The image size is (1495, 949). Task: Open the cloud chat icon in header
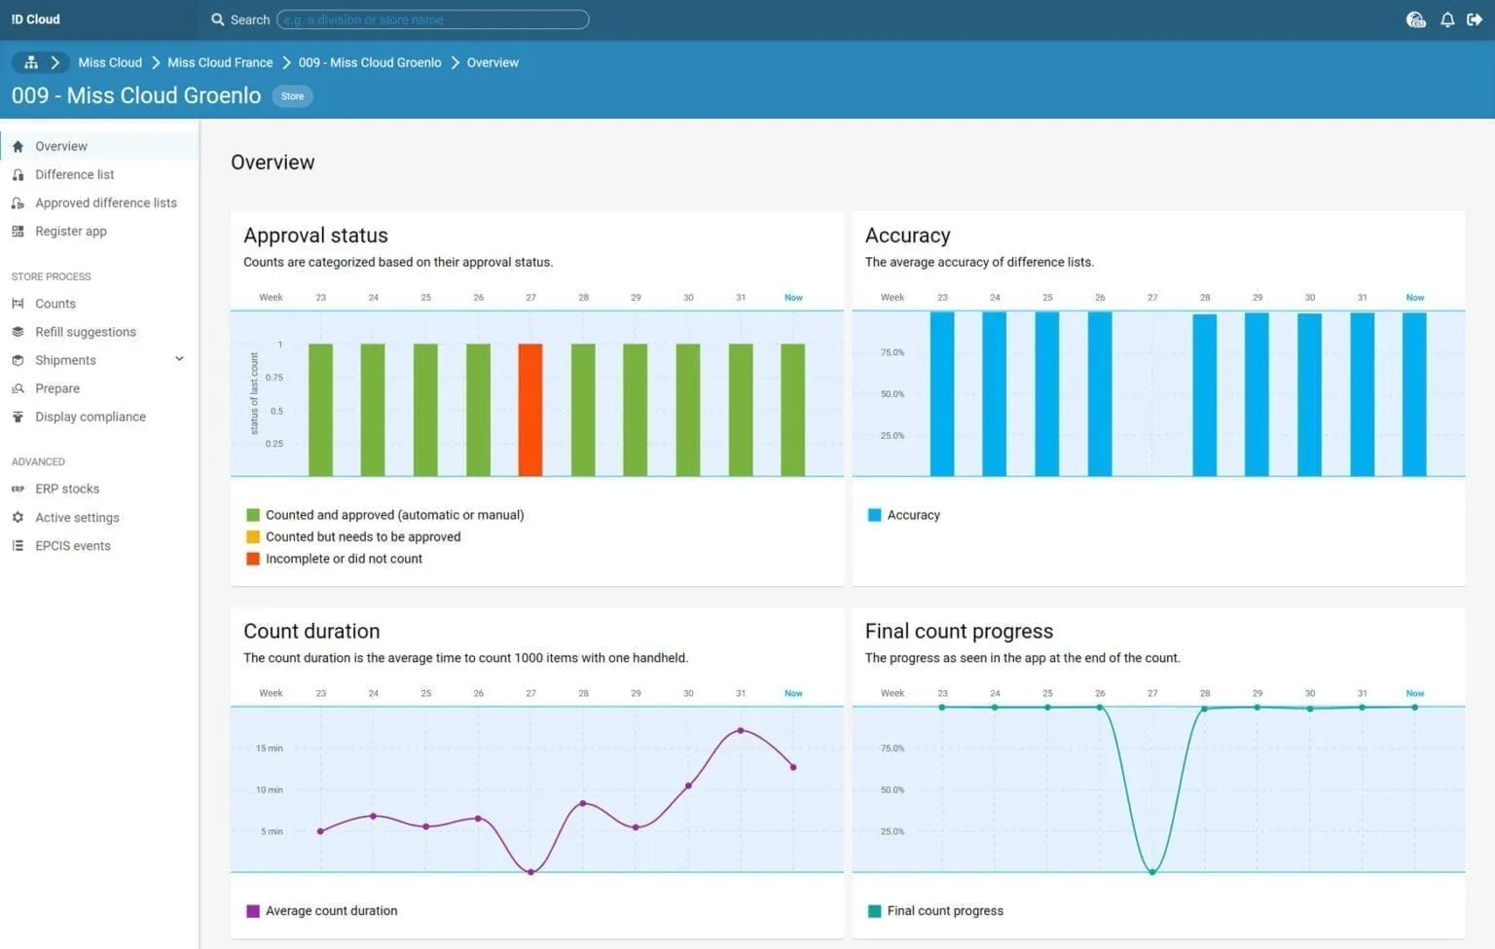click(x=1416, y=19)
